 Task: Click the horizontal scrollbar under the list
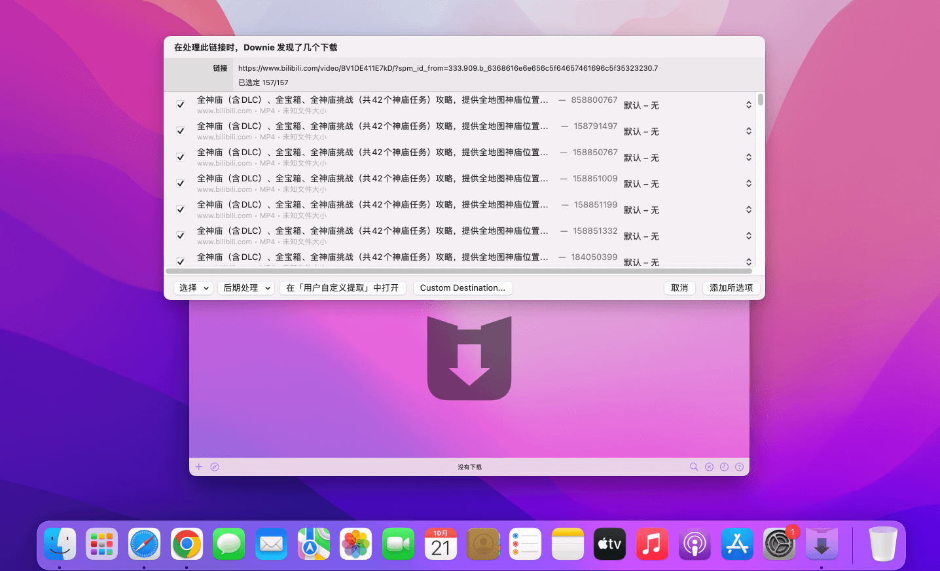pyautogui.click(x=458, y=271)
